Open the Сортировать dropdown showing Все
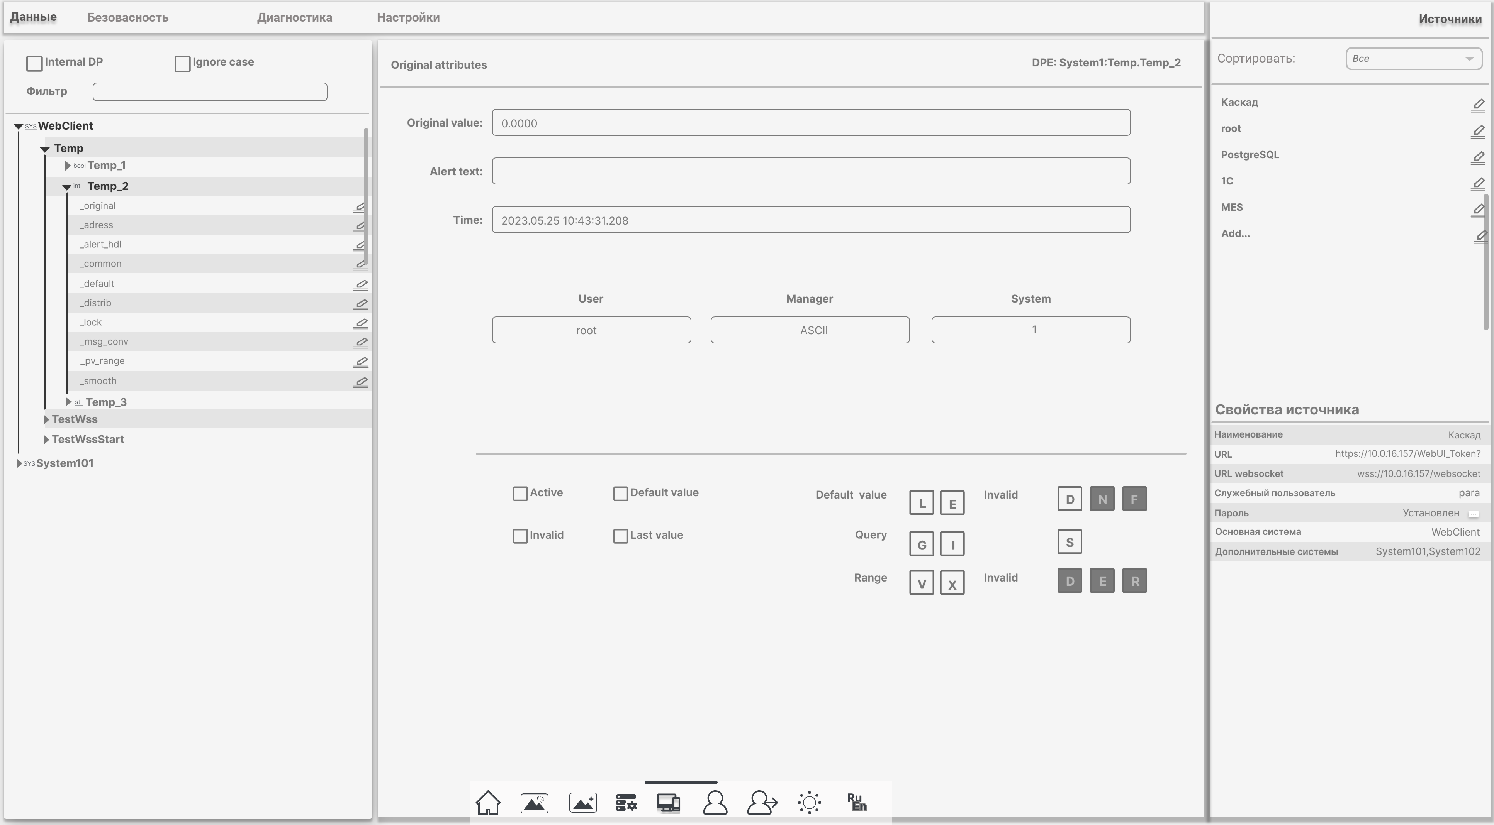The image size is (1494, 825). pyautogui.click(x=1413, y=59)
